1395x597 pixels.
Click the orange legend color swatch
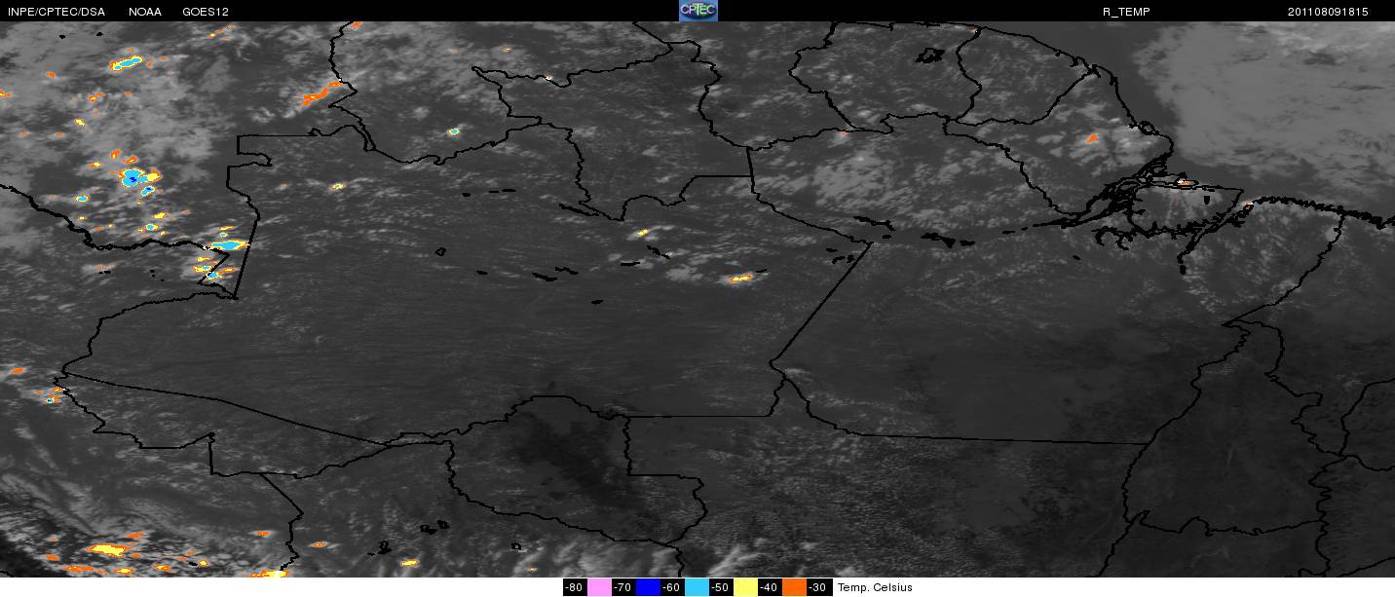pos(794,587)
